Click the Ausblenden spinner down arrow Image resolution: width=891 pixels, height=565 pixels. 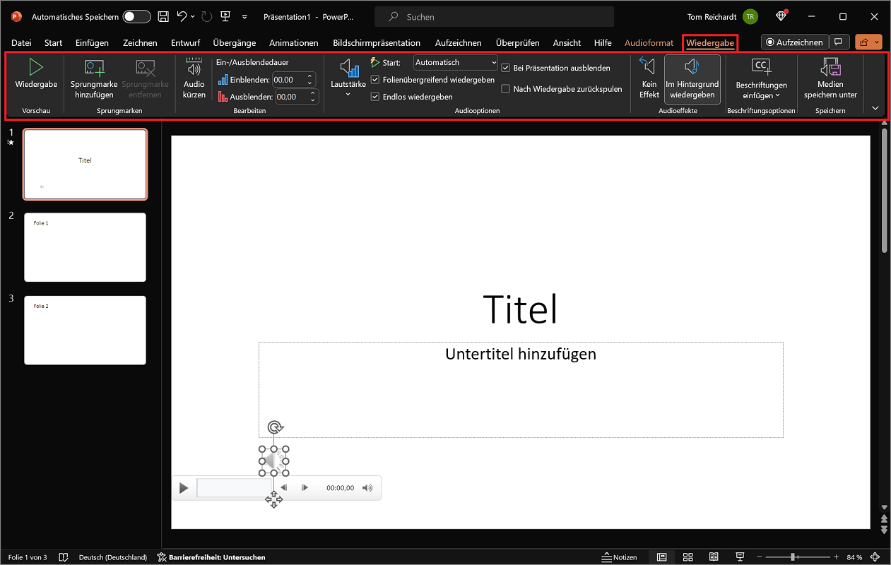314,100
